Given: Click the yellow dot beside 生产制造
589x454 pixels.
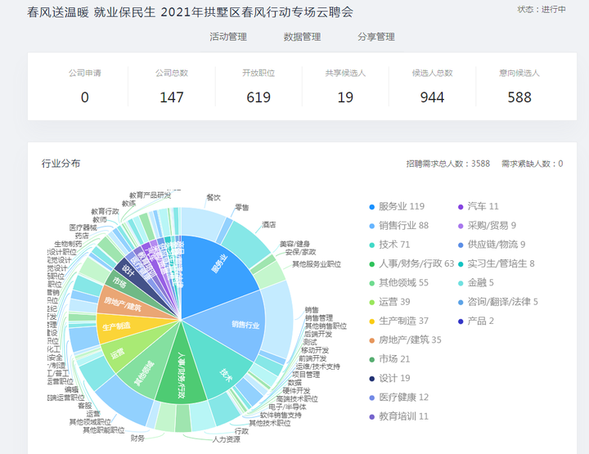Looking at the screenshot, I should pos(372,321).
